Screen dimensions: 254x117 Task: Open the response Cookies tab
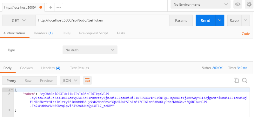click(x=26, y=68)
